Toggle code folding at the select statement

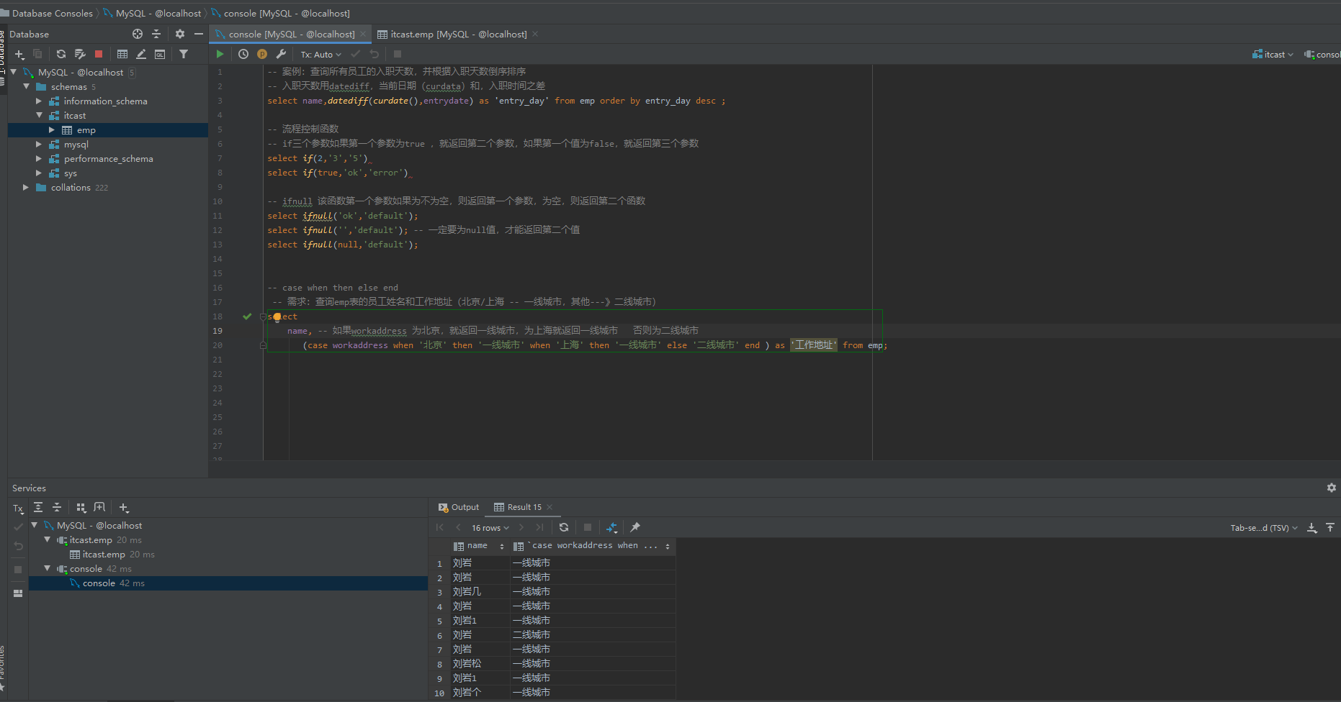(x=263, y=316)
